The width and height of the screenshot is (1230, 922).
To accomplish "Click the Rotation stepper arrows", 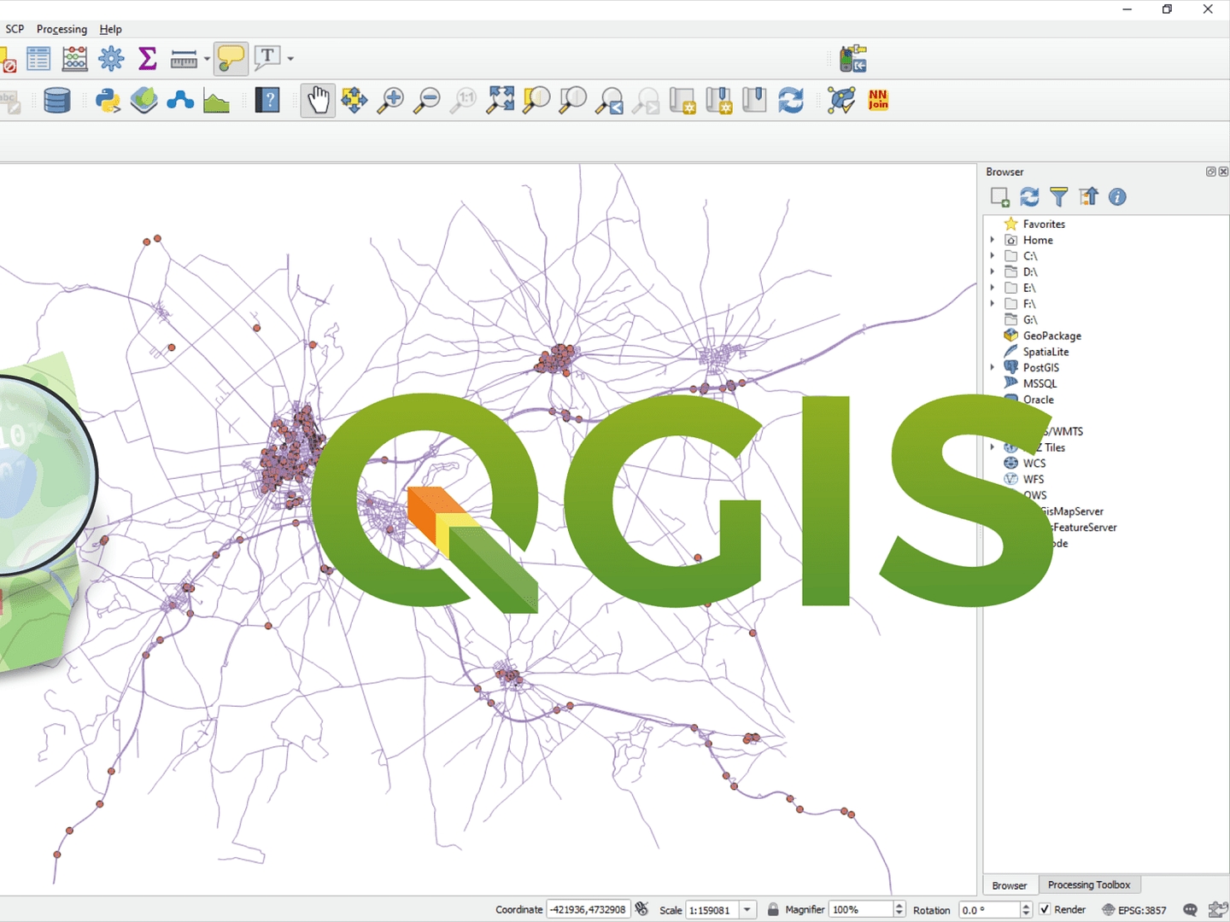I will pos(1026,910).
